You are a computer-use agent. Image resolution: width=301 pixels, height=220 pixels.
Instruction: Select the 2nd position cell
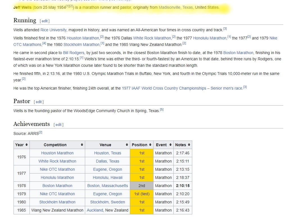tap(142, 186)
